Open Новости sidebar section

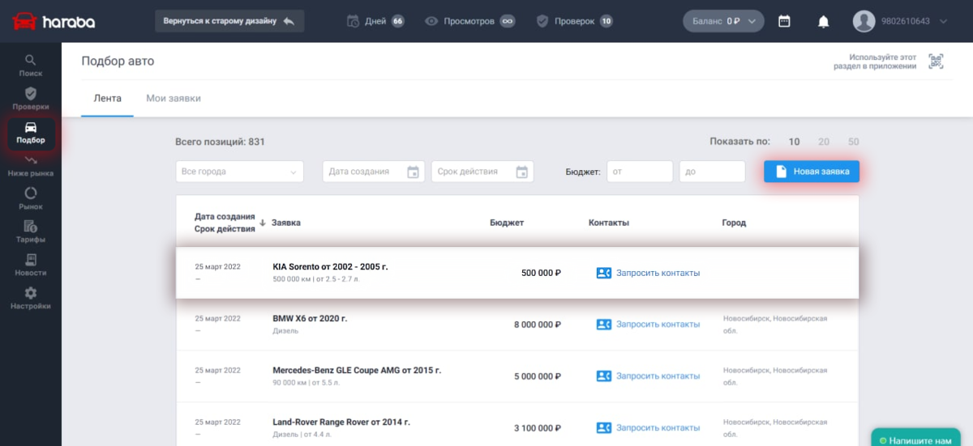click(31, 265)
